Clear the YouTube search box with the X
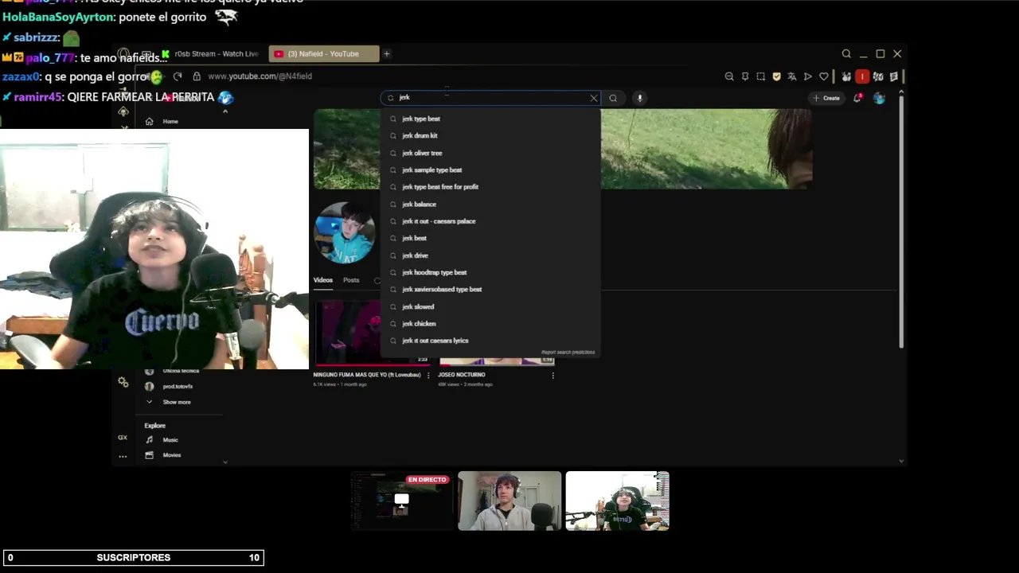 pyautogui.click(x=593, y=98)
